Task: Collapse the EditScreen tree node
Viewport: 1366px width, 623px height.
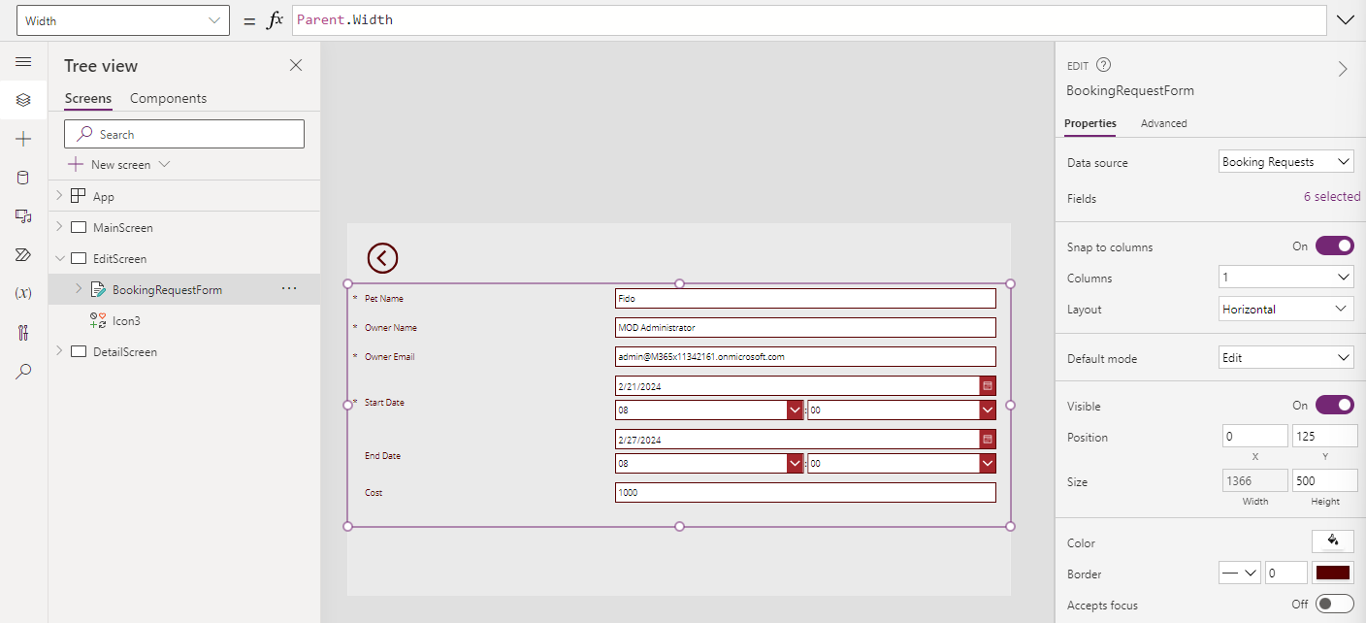Action: 59,258
